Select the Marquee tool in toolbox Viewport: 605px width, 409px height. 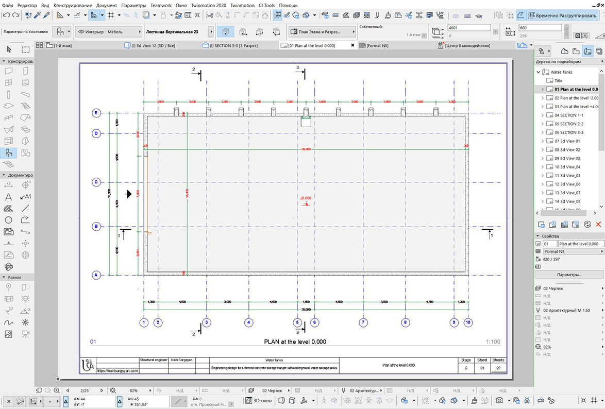point(25,49)
